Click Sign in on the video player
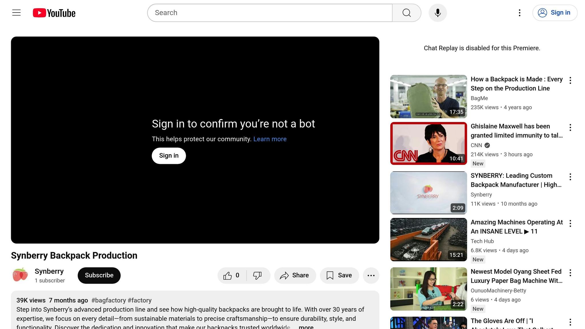 coord(169,156)
